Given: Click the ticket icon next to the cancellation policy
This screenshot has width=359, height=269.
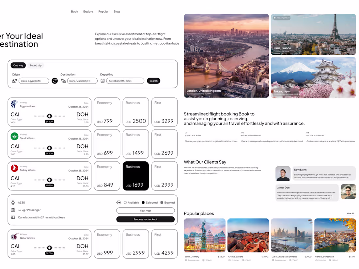Looking at the screenshot, I should click(13, 217).
